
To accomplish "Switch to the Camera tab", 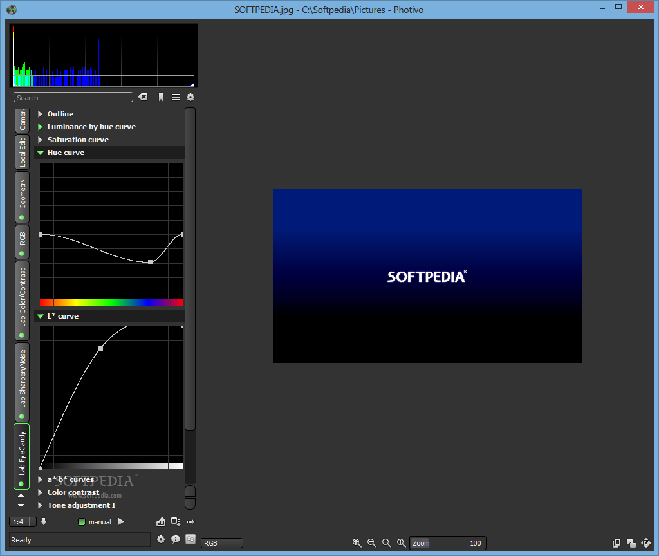I will 22,120.
